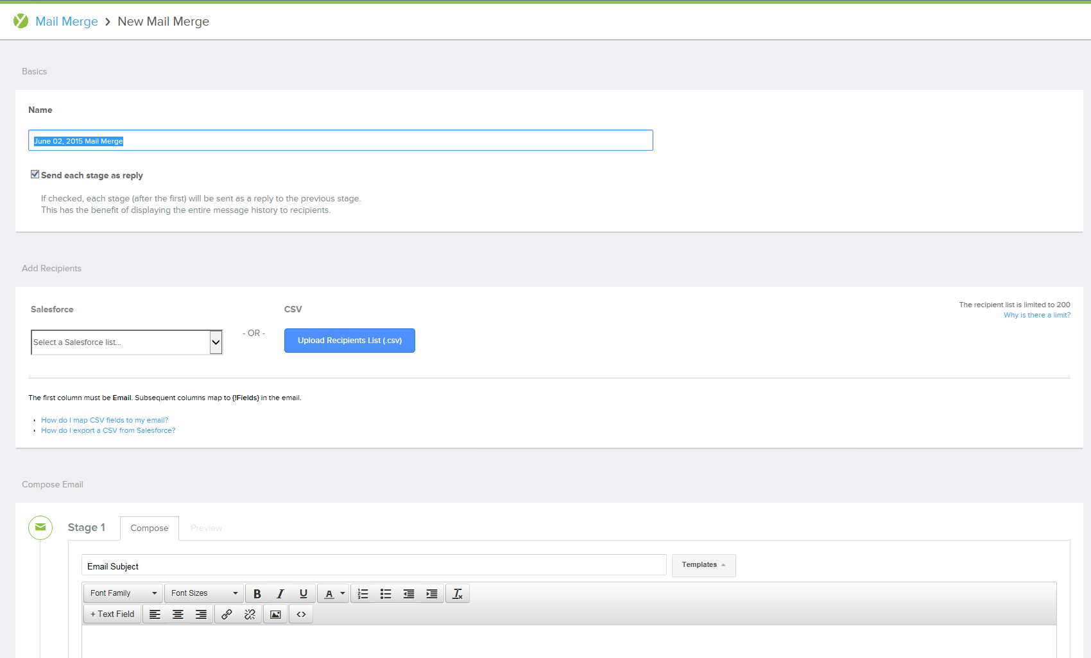Screen dimensions: 1091x658
Task: Open the HTML source code editor
Action: tap(301, 614)
